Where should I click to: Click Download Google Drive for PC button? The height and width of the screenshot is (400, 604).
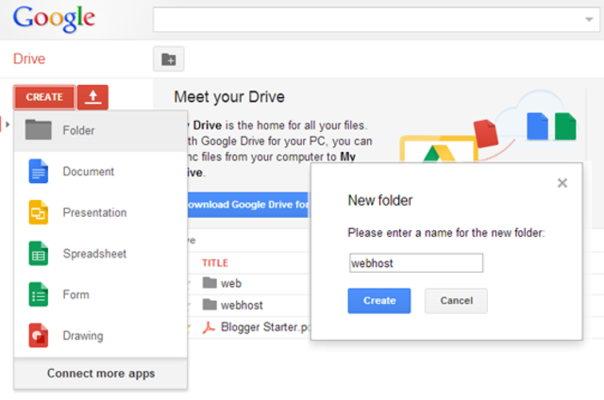247,205
